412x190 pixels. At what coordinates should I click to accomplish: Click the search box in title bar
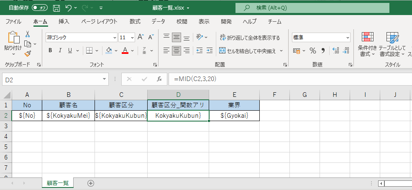[x=312, y=8]
